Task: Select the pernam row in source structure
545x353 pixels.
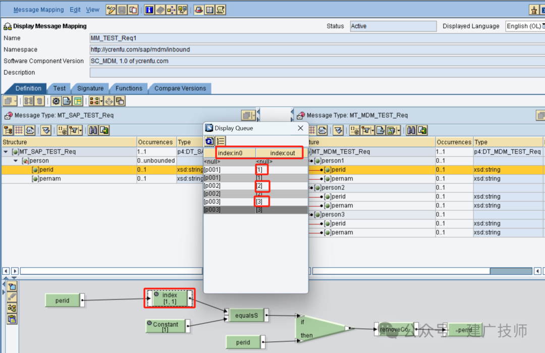Action: click(102, 179)
